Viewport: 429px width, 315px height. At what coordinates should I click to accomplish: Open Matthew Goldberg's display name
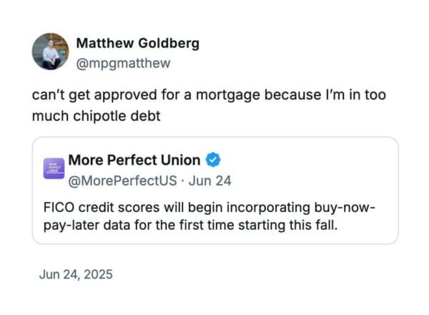click(x=138, y=43)
